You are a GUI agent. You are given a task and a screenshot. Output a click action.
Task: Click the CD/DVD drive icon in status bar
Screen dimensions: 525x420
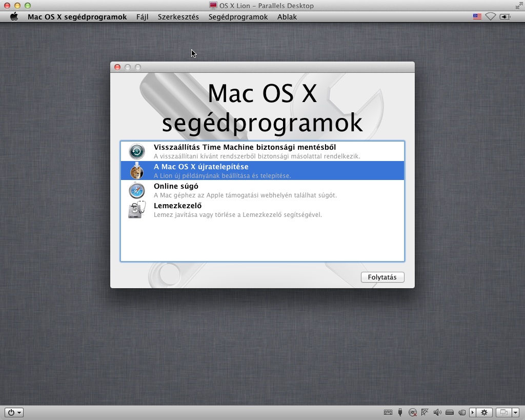click(413, 413)
